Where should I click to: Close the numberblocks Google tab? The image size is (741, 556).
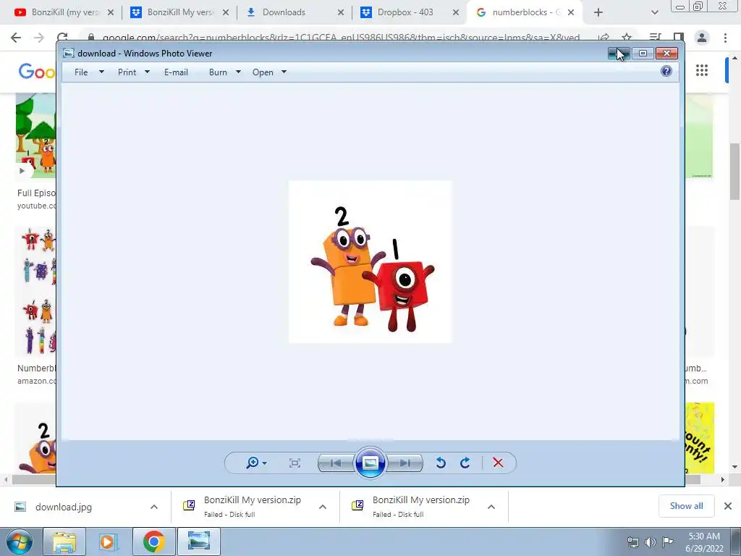(571, 12)
